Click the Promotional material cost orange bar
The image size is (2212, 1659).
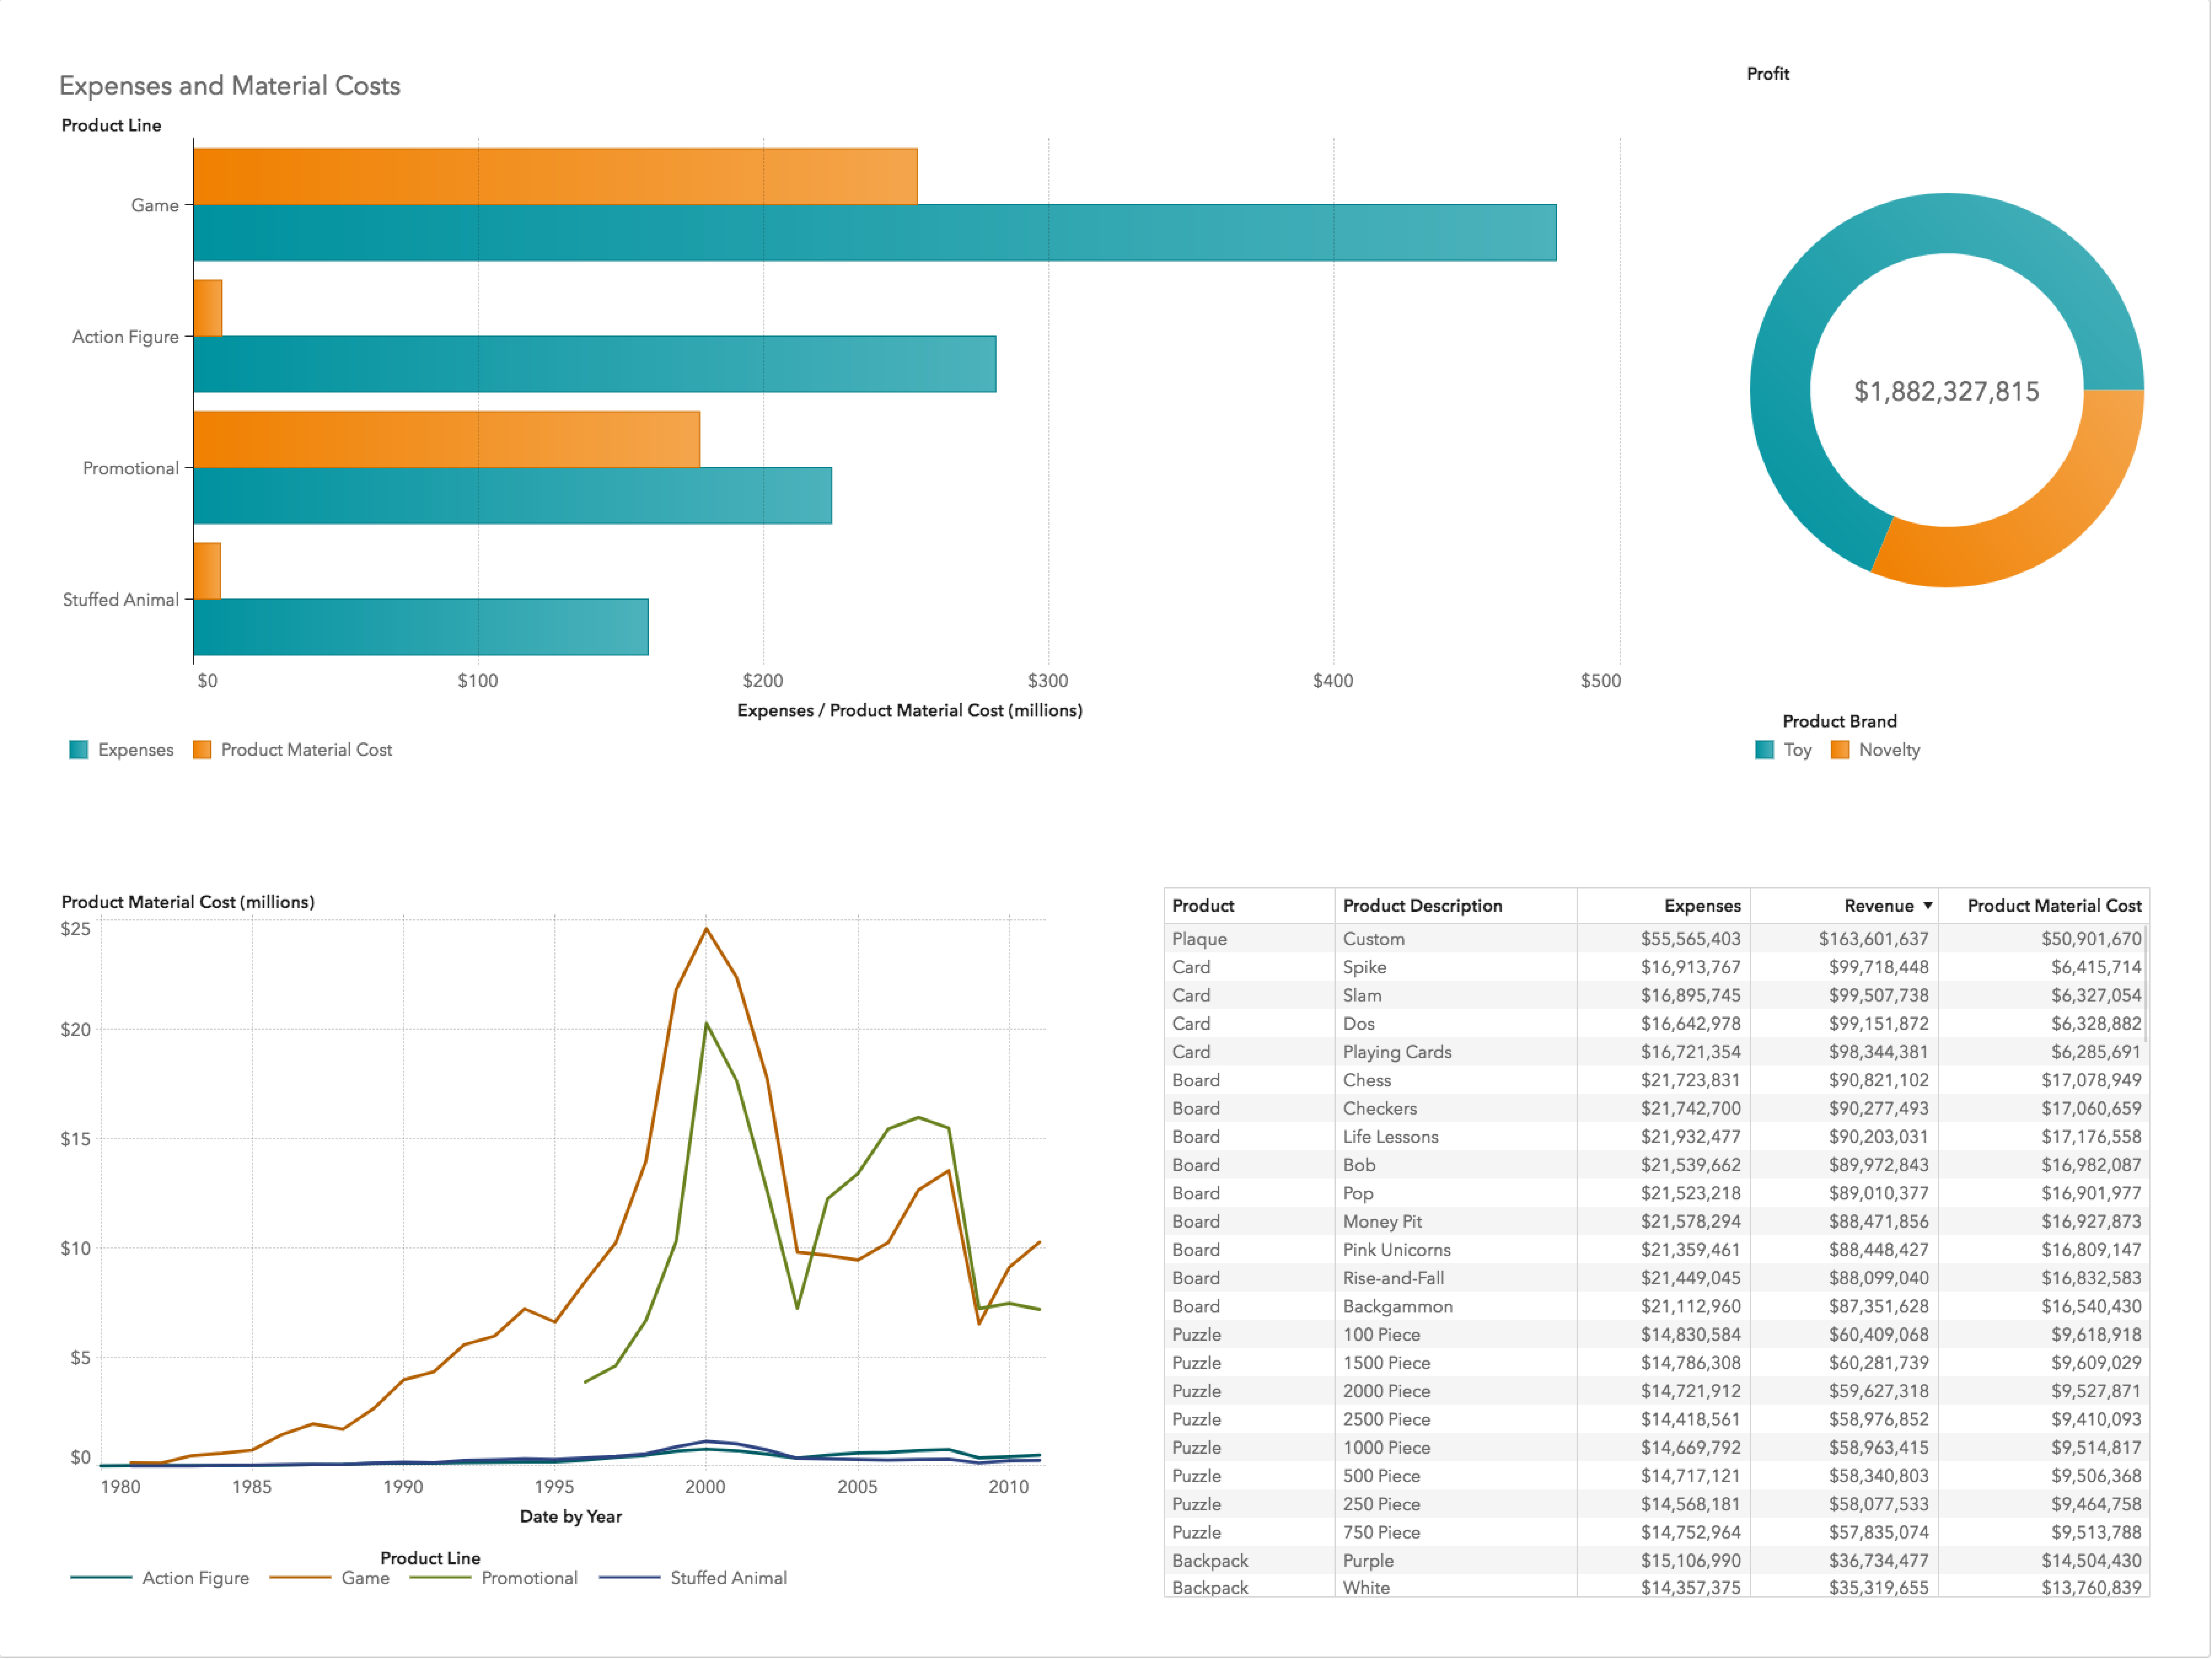pos(446,439)
